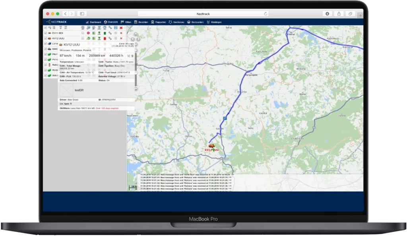Select the KV12 UUU unit name in list
Screen dimensions: 407x236
pyautogui.click(x=58, y=39)
